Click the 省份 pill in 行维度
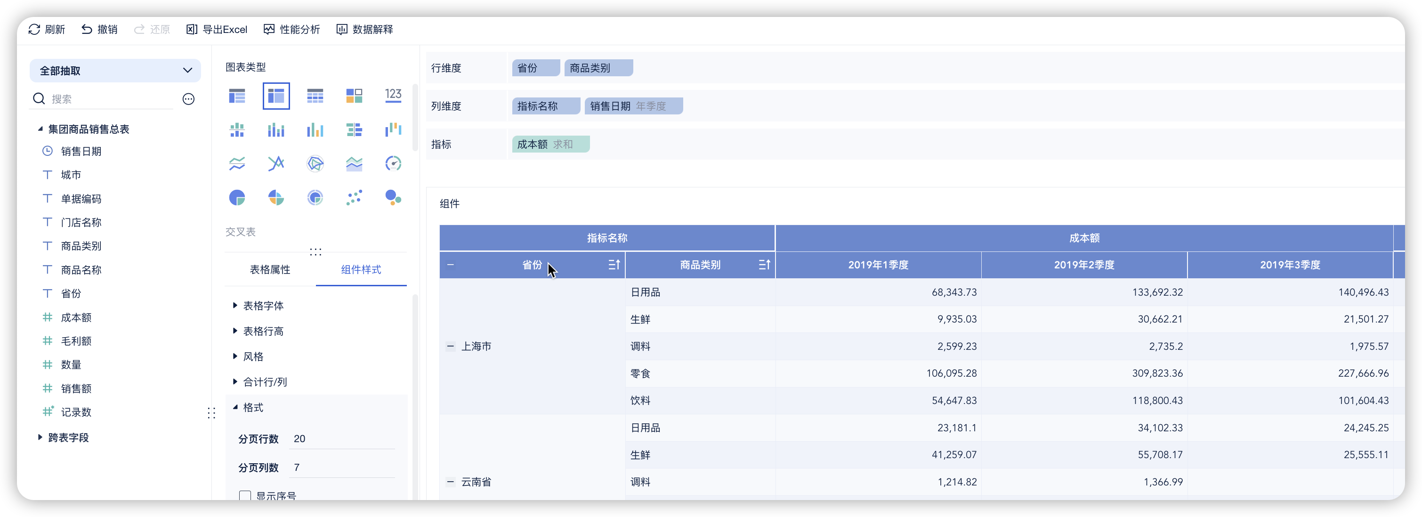The width and height of the screenshot is (1422, 517). pos(536,68)
